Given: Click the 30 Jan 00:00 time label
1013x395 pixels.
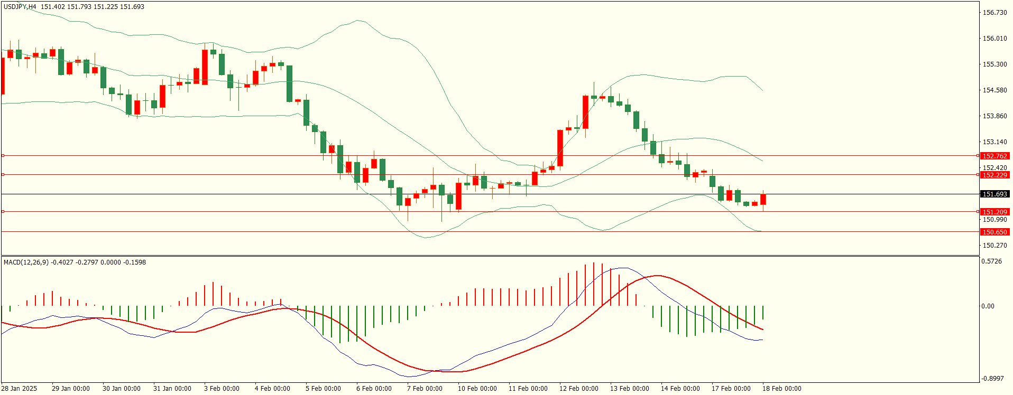Looking at the screenshot, I should click(x=122, y=389).
